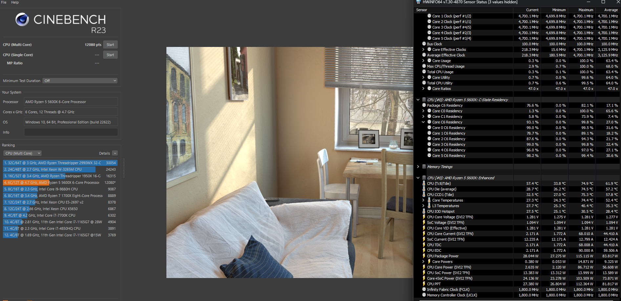Select the lightning icon beside SoC Voltage

click(x=424, y=222)
